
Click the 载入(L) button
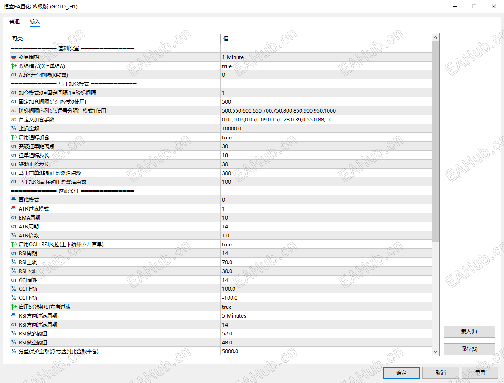click(469, 332)
